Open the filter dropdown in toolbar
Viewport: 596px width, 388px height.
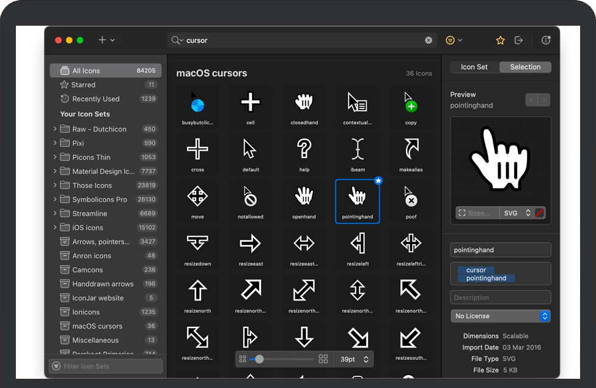coord(453,40)
